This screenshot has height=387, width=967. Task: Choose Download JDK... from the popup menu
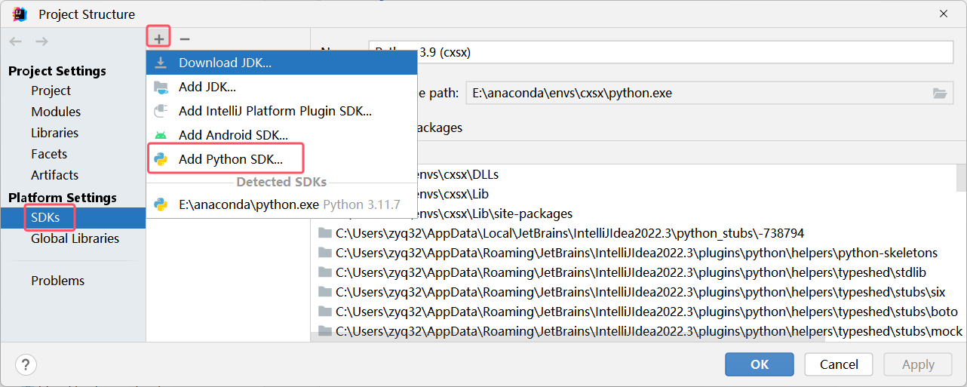(281, 63)
